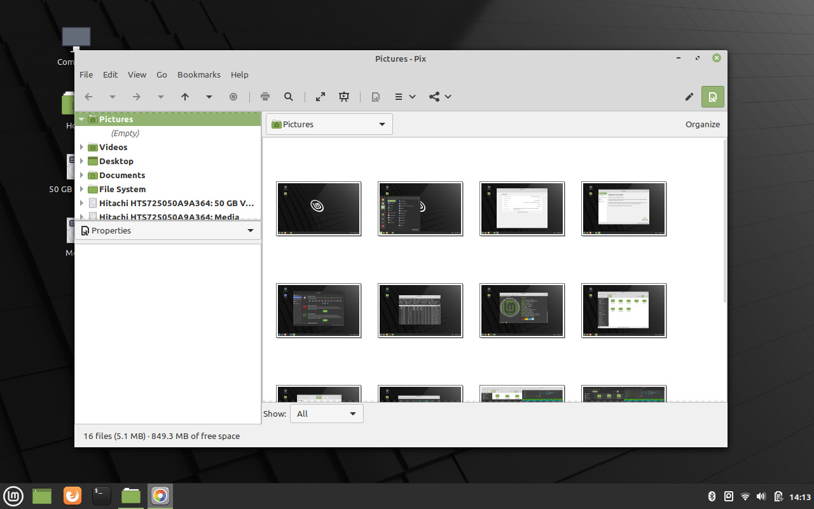Go forward using the right arrow toolbar icon
This screenshot has width=814, height=509.
point(136,97)
